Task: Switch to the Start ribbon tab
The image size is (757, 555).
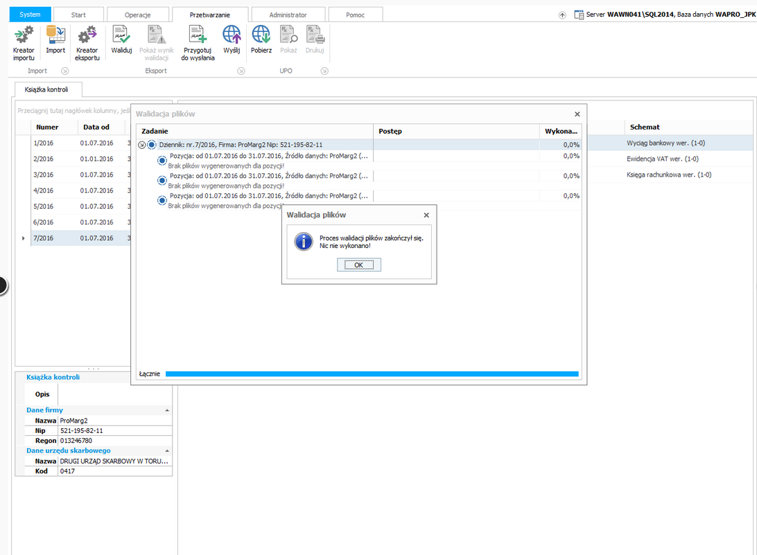Action: pos(78,15)
